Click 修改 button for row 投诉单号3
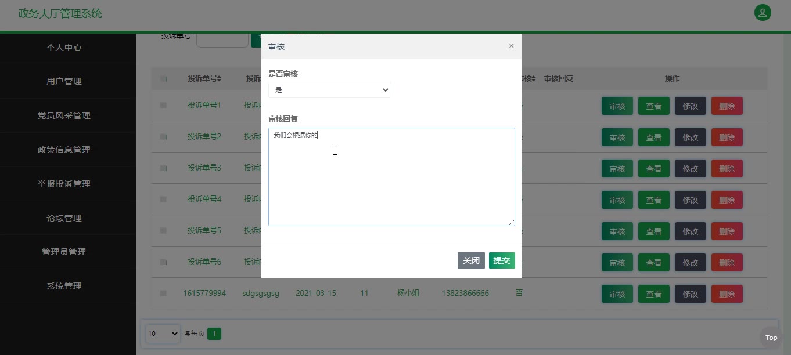The height and width of the screenshot is (355, 791). tap(691, 169)
